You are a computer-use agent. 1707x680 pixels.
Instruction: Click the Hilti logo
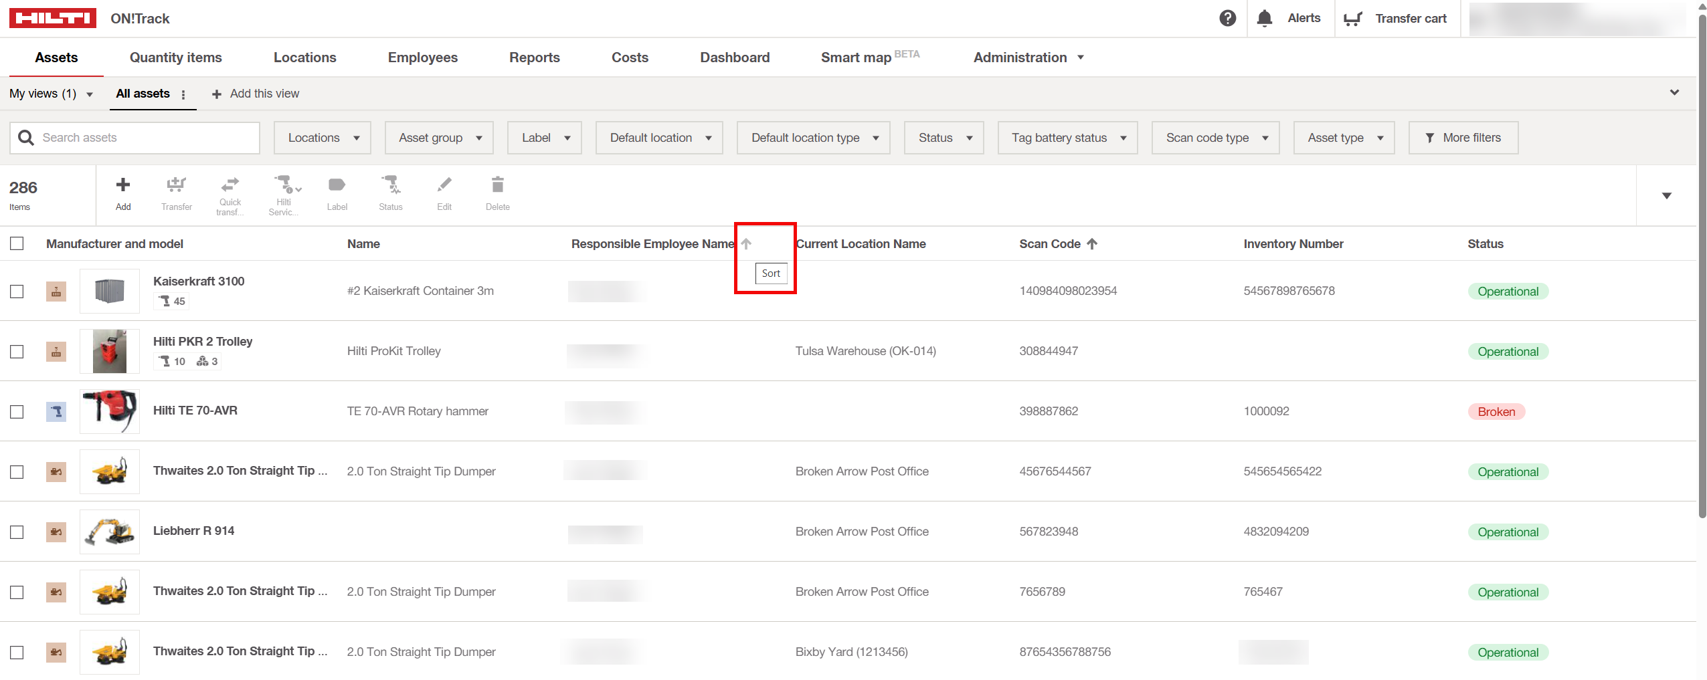[x=53, y=18]
